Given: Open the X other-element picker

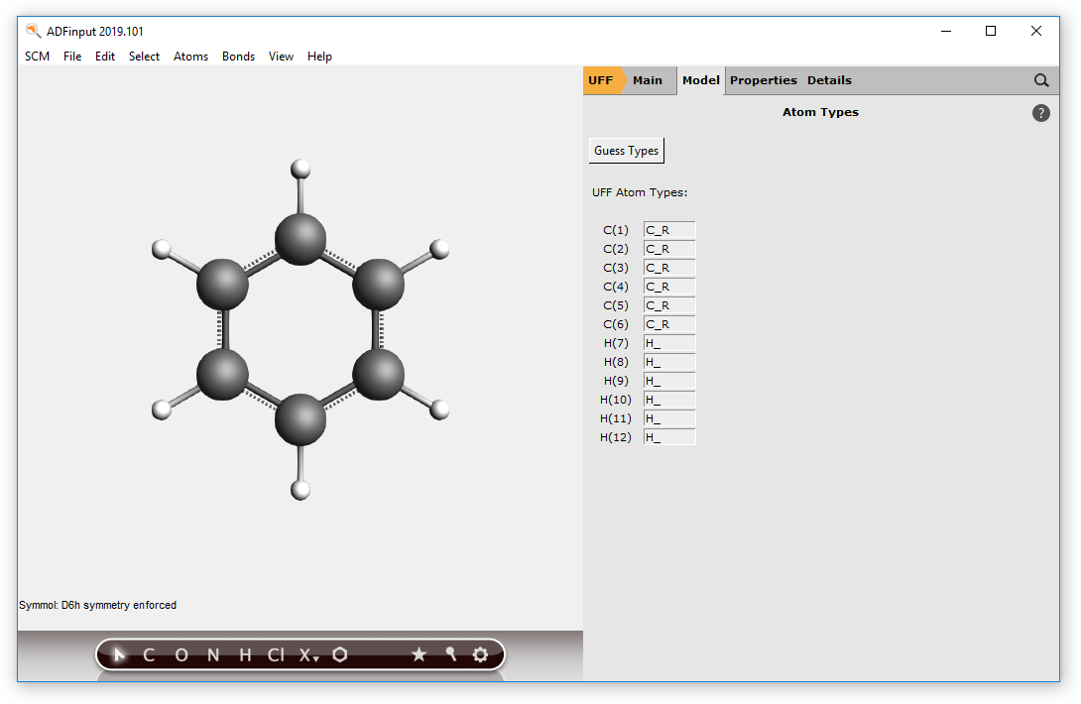Looking at the screenshot, I should pyautogui.click(x=308, y=655).
